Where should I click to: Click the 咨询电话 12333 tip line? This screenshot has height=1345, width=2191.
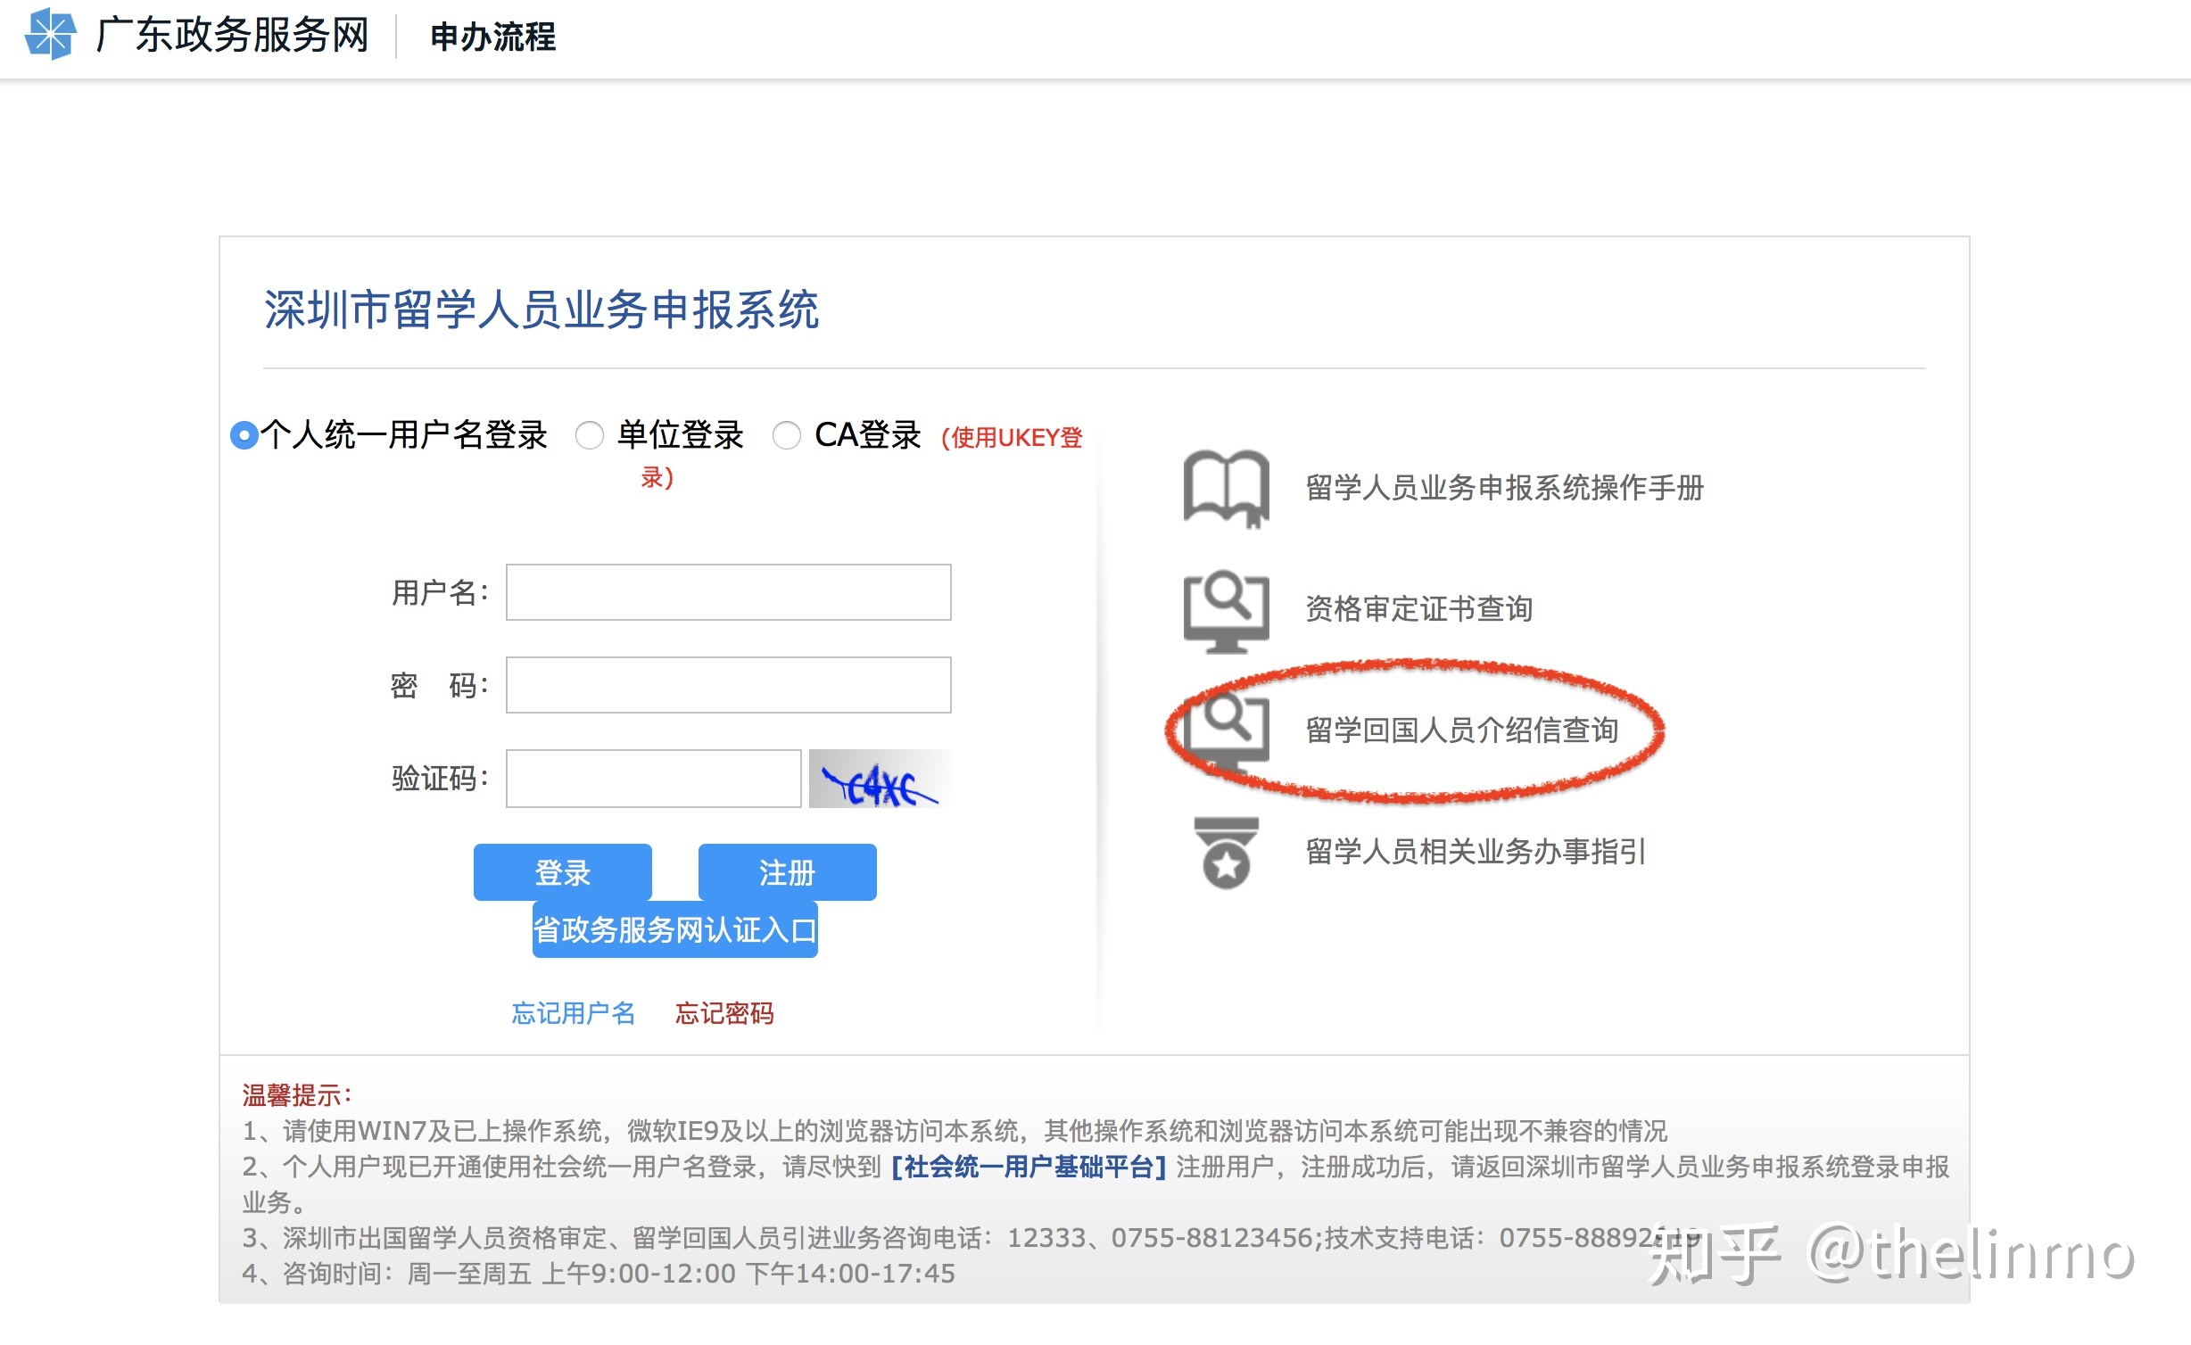coord(971,1238)
